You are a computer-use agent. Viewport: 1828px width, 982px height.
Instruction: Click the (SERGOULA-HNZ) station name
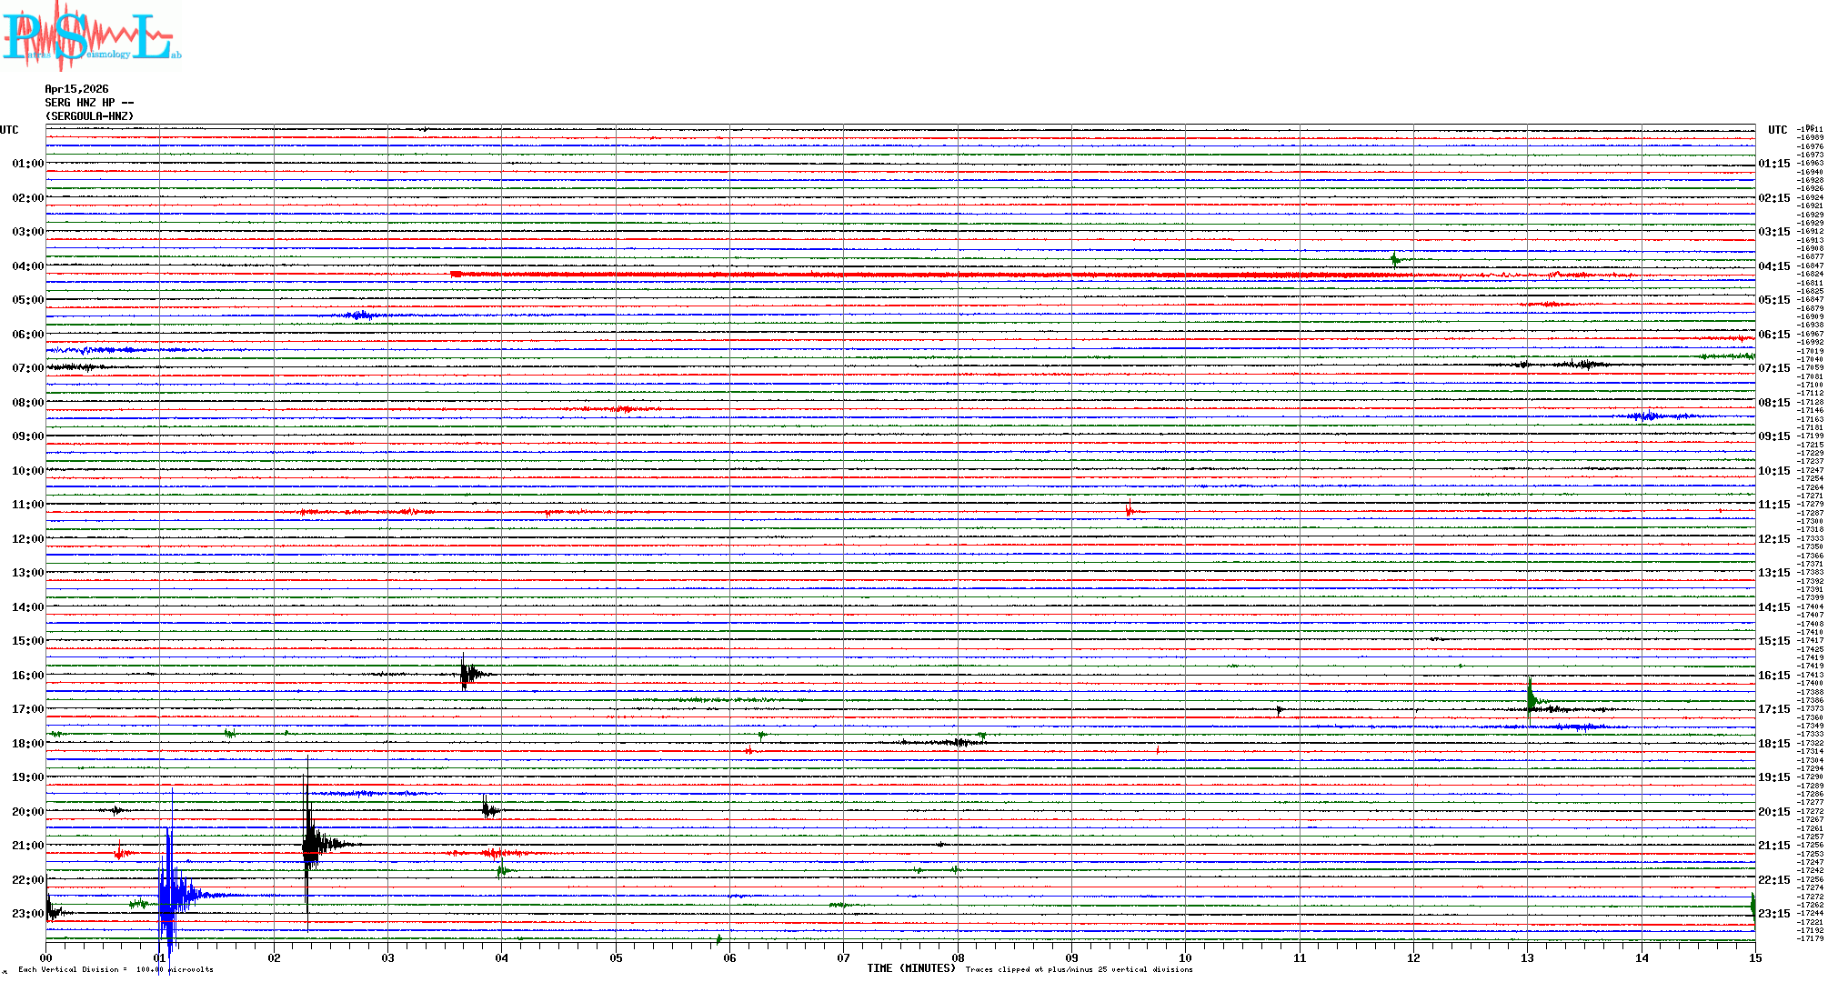click(89, 116)
